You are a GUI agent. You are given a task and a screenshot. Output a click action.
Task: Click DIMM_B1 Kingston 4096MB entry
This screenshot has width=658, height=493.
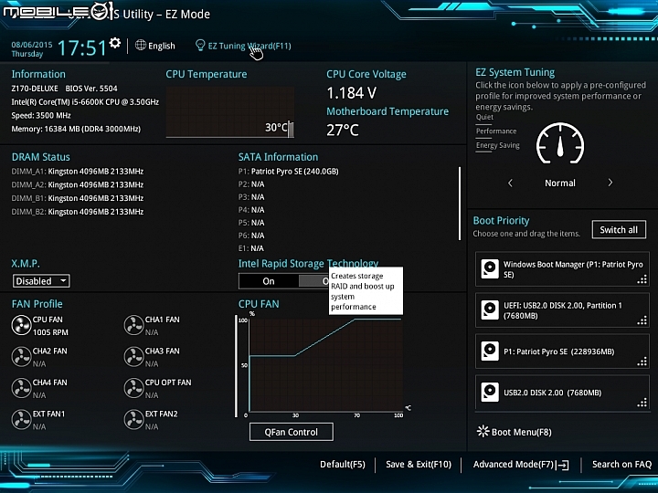(78, 198)
